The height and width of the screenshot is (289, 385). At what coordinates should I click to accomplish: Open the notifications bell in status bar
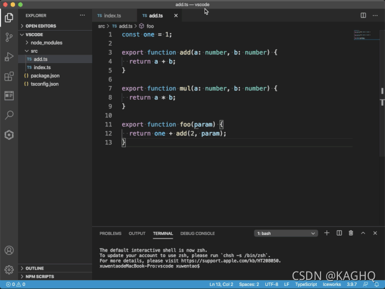[377, 284]
